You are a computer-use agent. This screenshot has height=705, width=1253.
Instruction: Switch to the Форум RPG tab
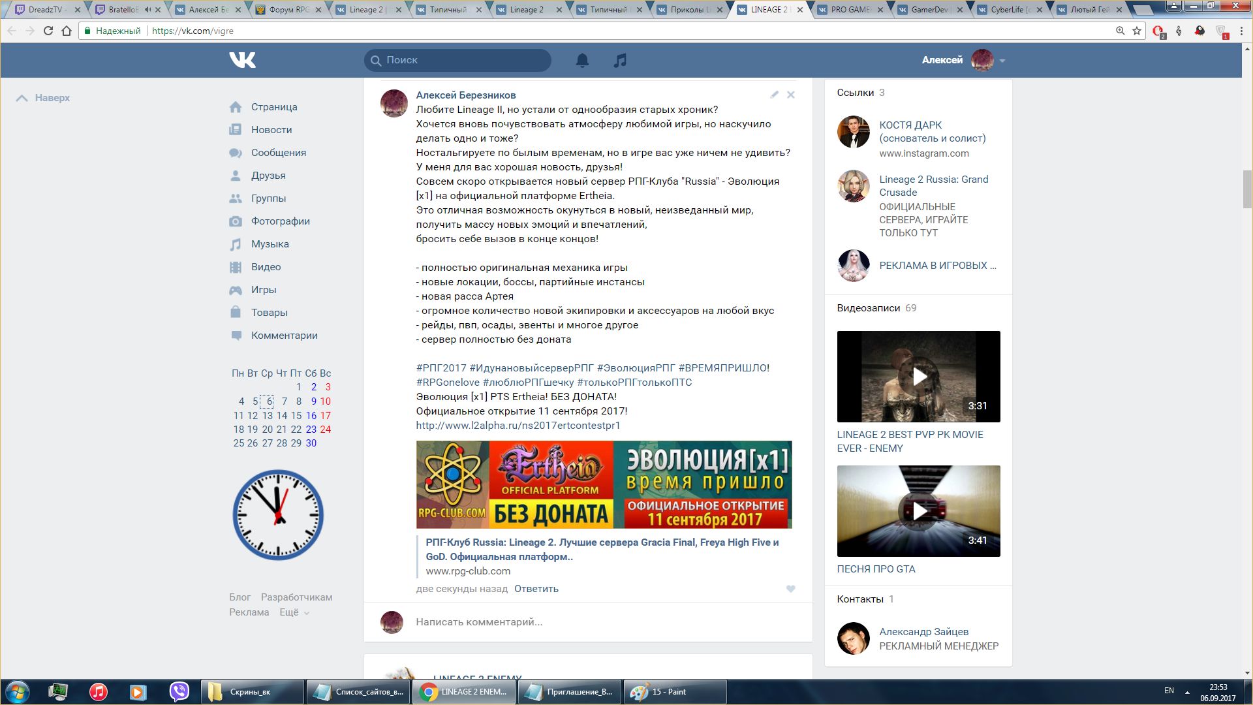pos(287,10)
